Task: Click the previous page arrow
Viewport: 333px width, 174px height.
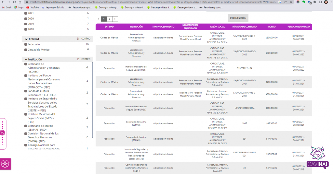Action: pyautogui.click(x=98, y=19)
